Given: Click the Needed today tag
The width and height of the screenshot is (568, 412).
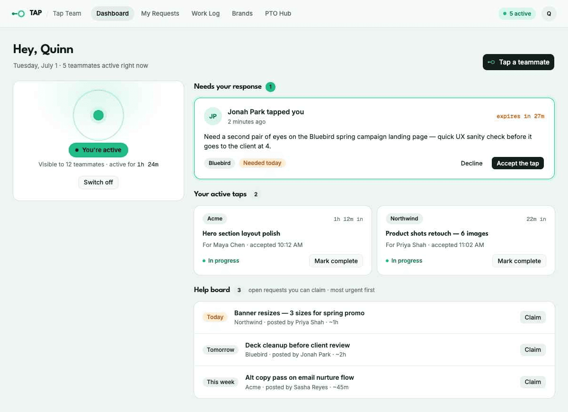Looking at the screenshot, I should click(x=262, y=163).
